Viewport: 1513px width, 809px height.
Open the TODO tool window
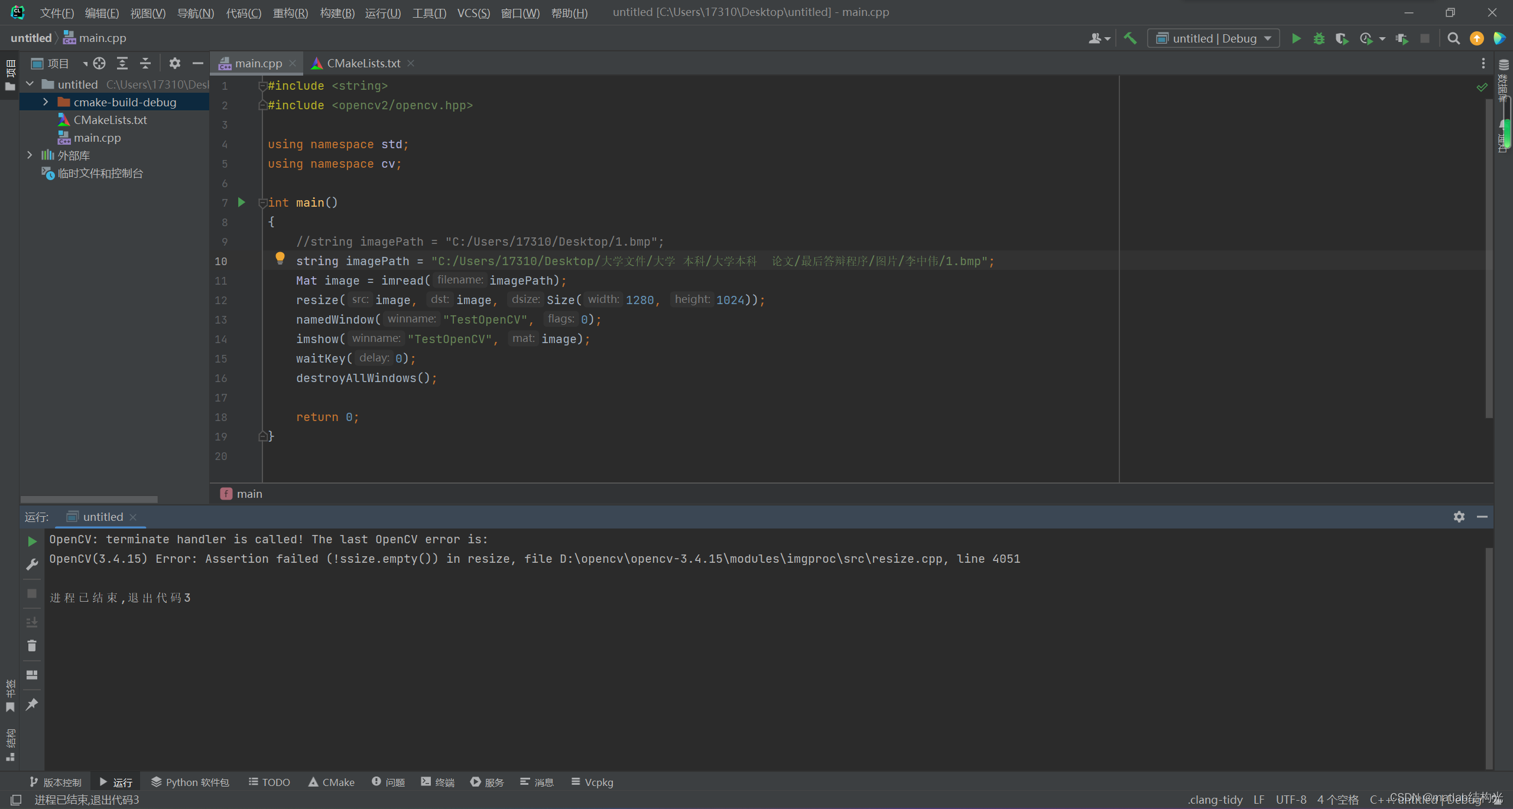(270, 782)
